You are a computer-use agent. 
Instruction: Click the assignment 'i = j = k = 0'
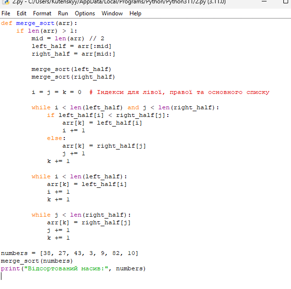point(57,92)
